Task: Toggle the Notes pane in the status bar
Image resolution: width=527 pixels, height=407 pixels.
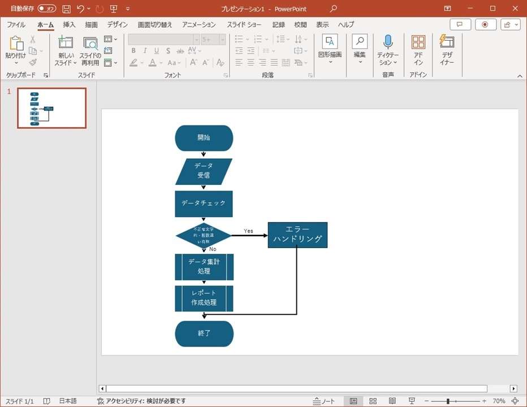Action: 324,401
